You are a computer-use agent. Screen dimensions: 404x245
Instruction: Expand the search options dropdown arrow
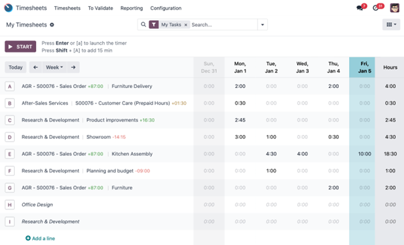[262, 25]
